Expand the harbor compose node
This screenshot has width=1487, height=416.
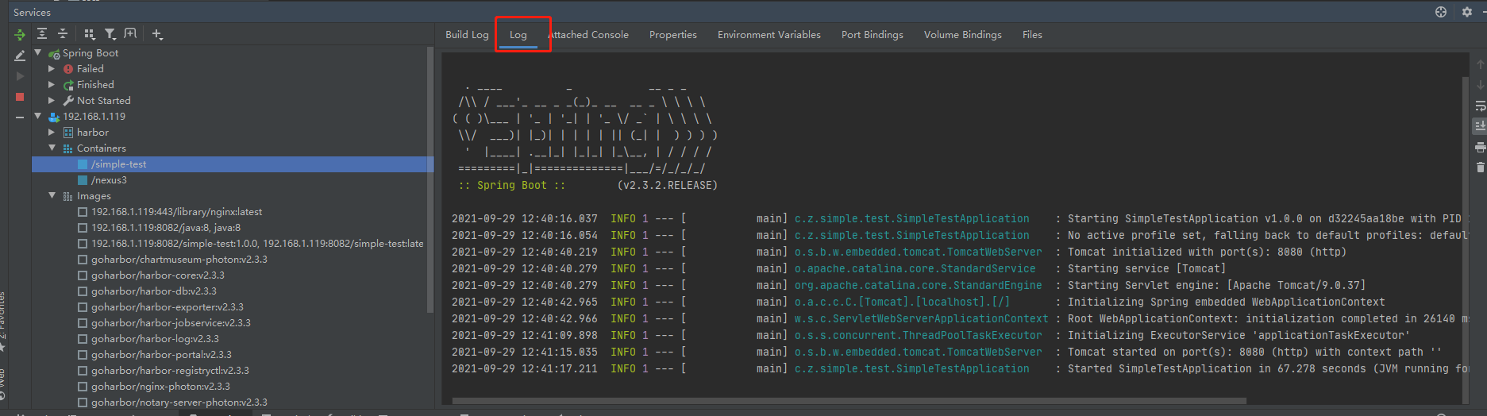point(52,133)
